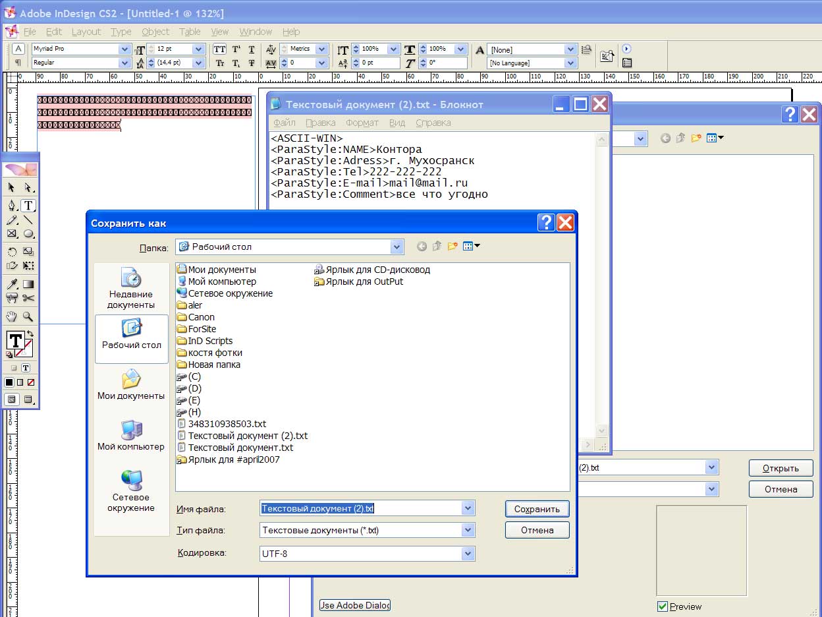
Task: Click Apply Gradient swatch in toolbox
Action: [20, 382]
